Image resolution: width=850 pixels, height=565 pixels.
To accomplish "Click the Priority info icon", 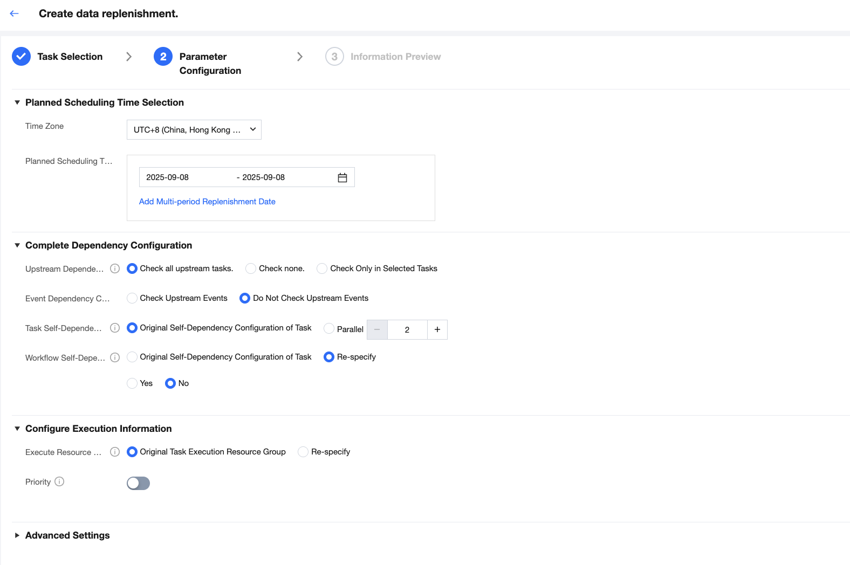I will point(59,481).
